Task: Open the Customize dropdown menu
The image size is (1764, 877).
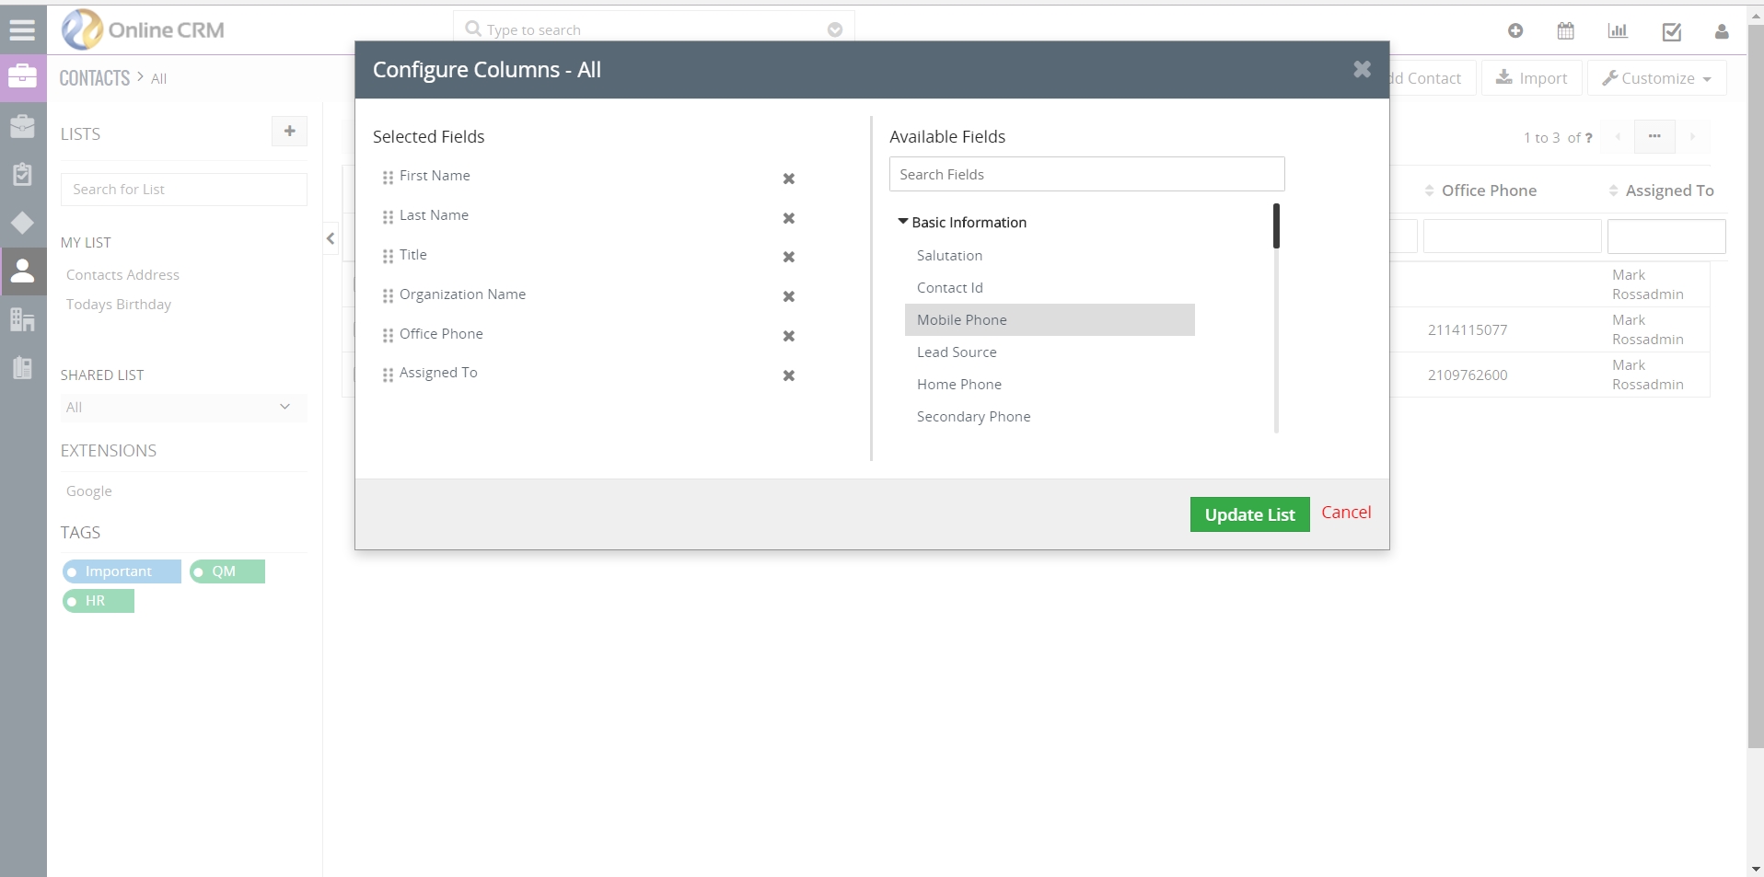Action: [1656, 78]
